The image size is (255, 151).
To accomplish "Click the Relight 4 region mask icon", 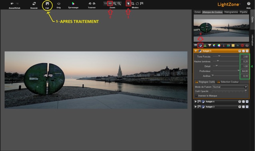I will click(x=199, y=101).
